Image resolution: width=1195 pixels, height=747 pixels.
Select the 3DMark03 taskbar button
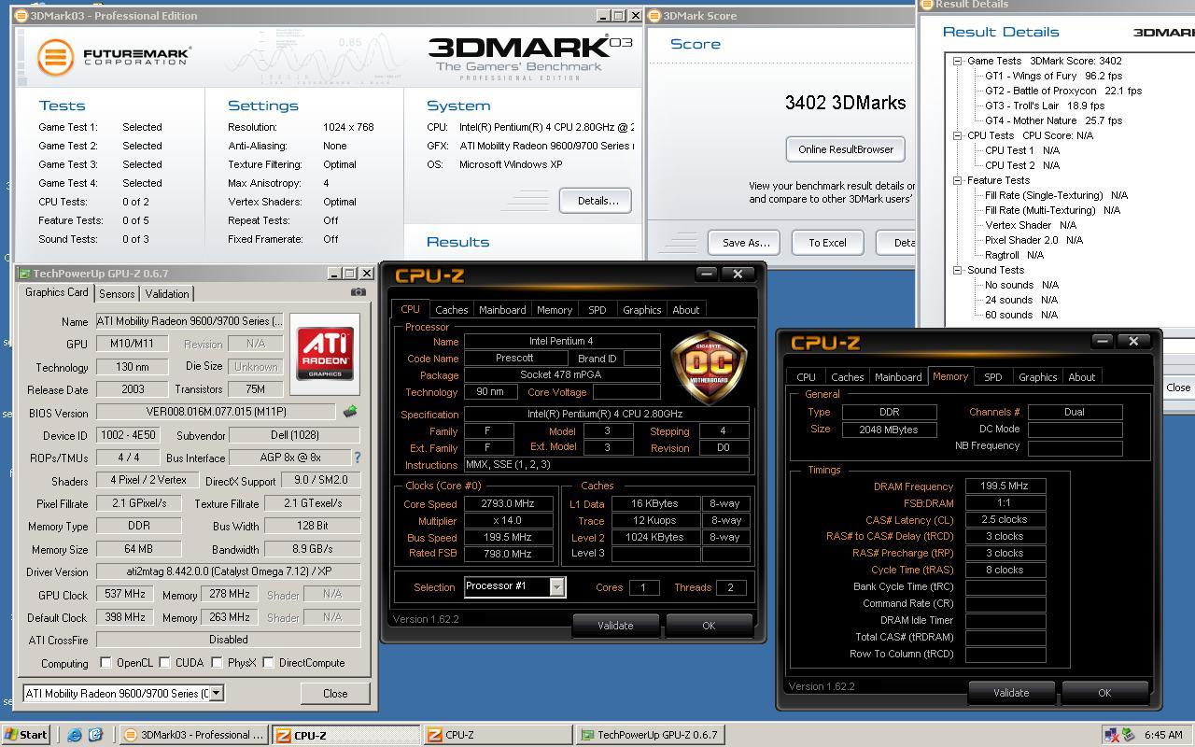[x=193, y=735]
